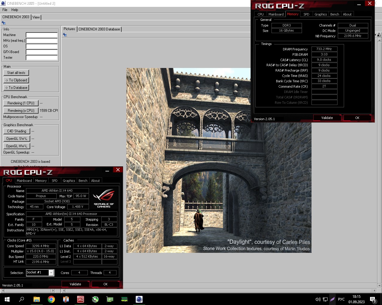Select the CINEBENCH 2003 tab

coord(16,17)
